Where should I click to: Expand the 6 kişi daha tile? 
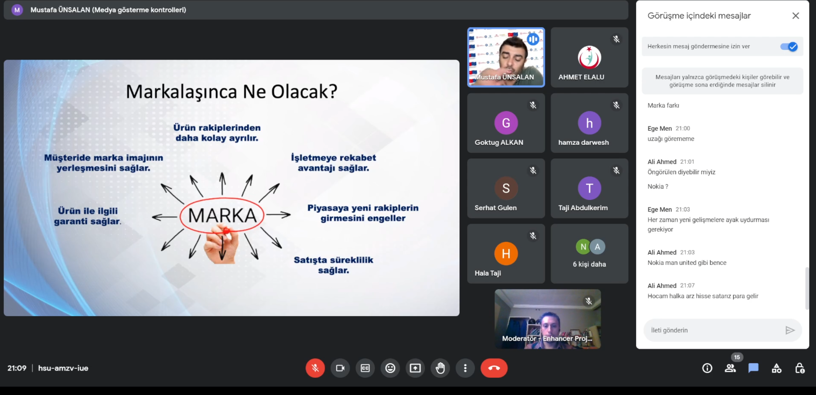click(x=589, y=254)
